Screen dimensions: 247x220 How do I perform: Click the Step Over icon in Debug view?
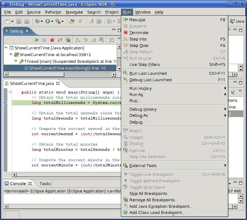(86, 40)
